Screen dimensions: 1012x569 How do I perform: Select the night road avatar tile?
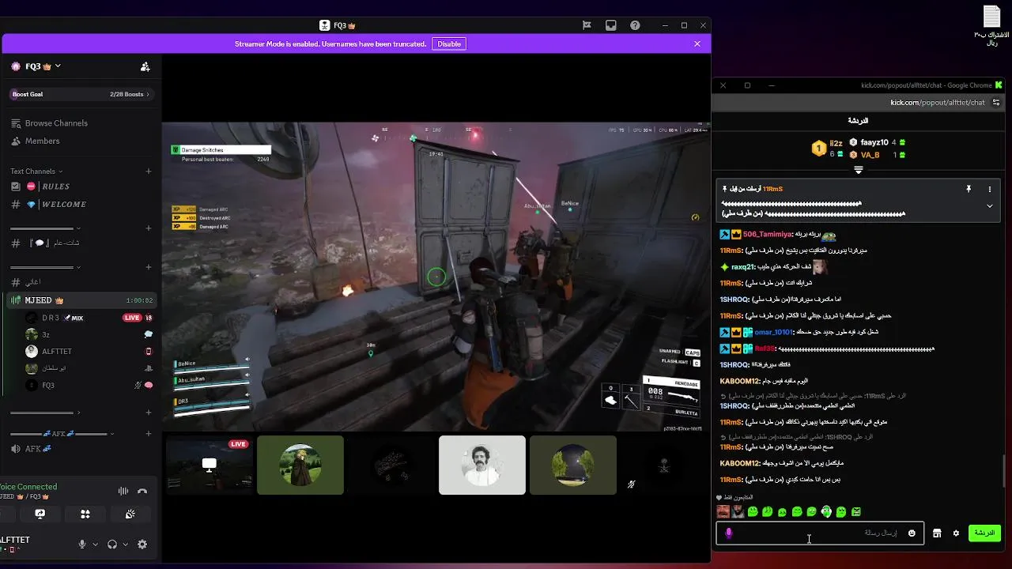(573, 465)
